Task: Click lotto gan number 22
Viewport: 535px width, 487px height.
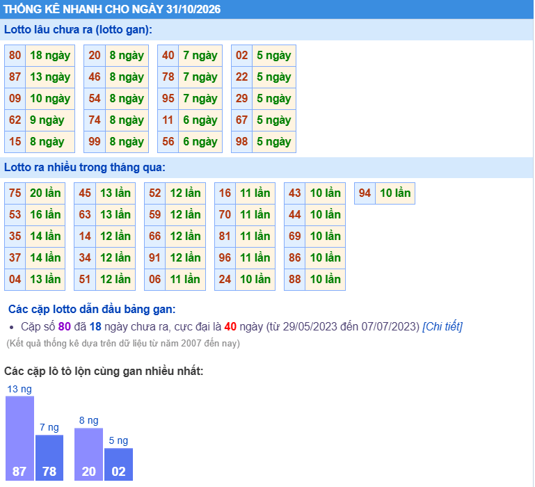Action: pyautogui.click(x=241, y=77)
